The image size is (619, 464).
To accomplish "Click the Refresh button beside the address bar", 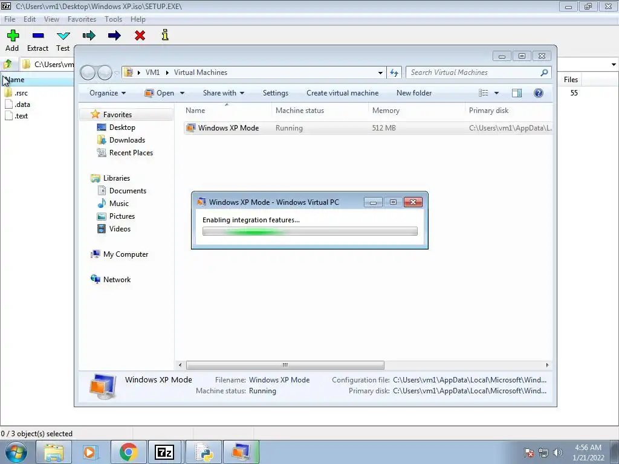I will pos(394,72).
